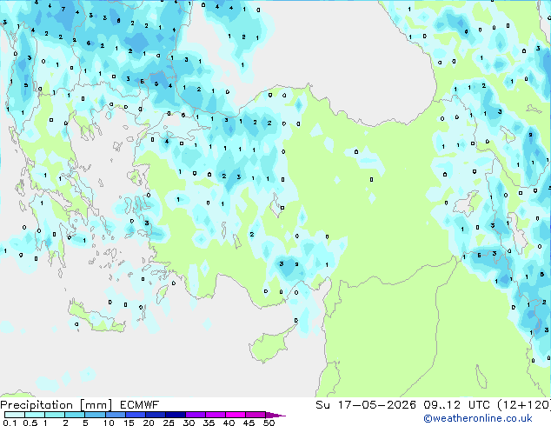Click the "40" legend value

pyautogui.click(x=229, y=423)
